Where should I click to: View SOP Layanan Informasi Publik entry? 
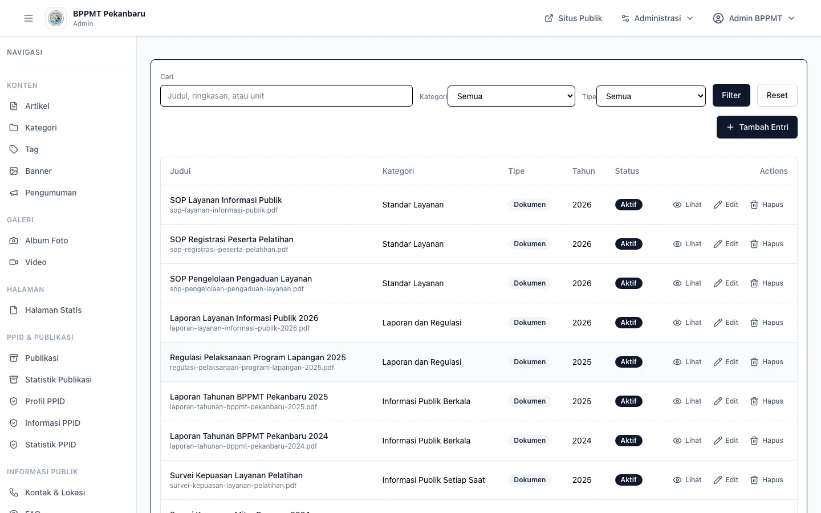coord(687,205)
